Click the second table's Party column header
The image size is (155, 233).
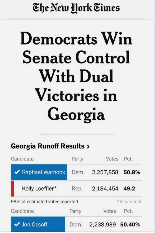75,211
